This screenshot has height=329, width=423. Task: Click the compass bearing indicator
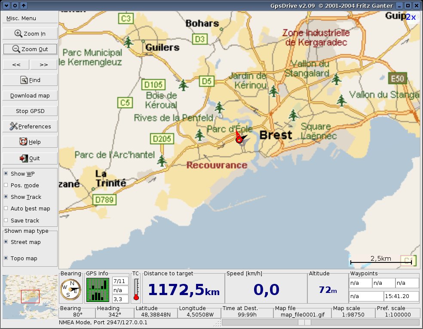[70, 289]
